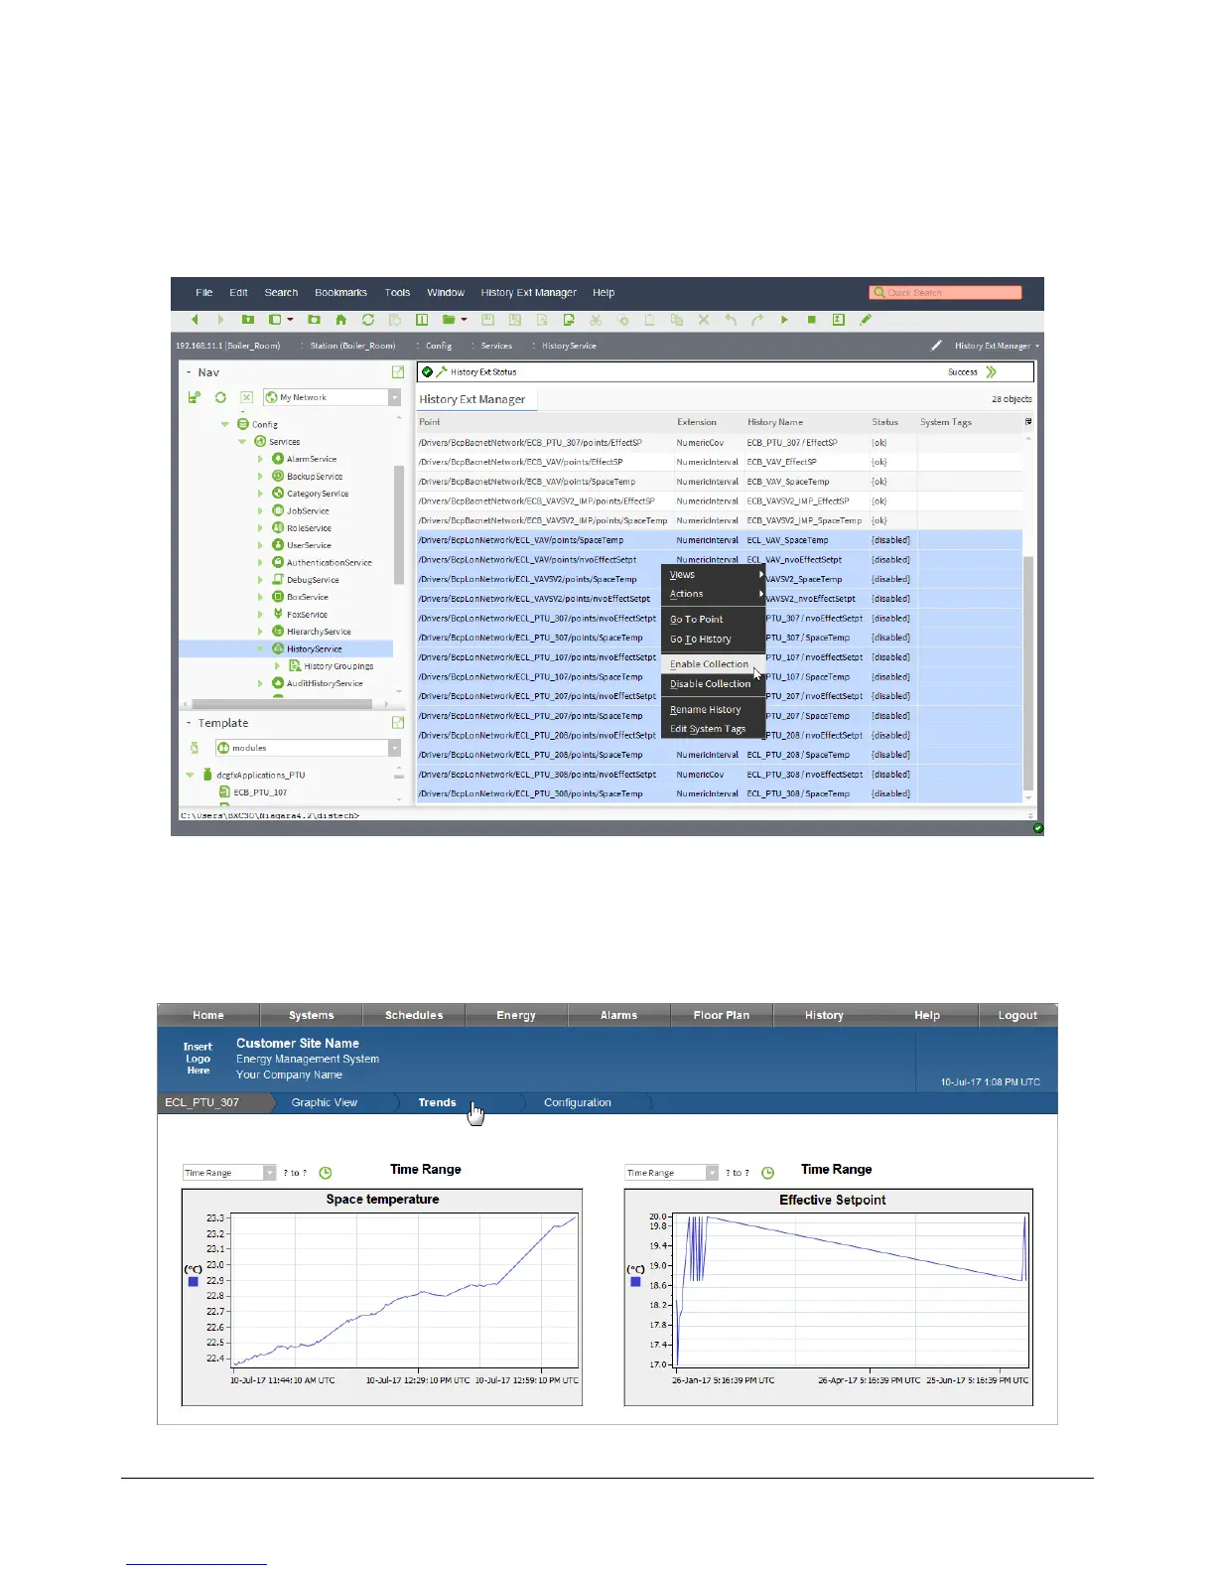This screenshot has width=1215, height=1573.
Task: Open the Tools menu
Action: pos(397,293)
